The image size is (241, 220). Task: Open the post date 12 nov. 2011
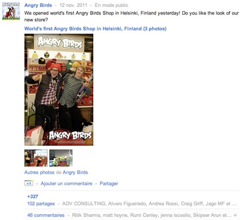[73, 5]
